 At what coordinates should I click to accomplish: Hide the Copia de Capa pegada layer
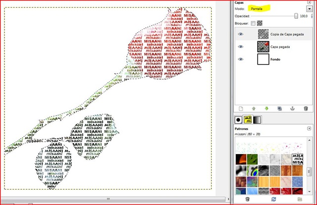coord(240,34)
